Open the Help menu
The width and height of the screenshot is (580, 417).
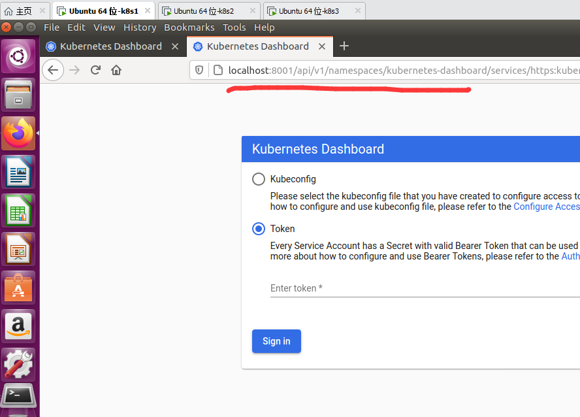point(264,27)
